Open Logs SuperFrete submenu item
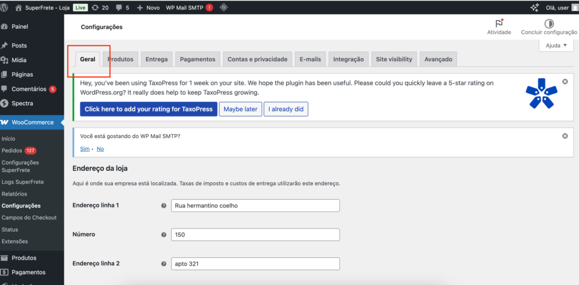 pyautogui.click(x=23, y=182)
